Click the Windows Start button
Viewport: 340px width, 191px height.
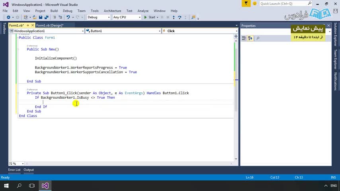pos(6,186)
